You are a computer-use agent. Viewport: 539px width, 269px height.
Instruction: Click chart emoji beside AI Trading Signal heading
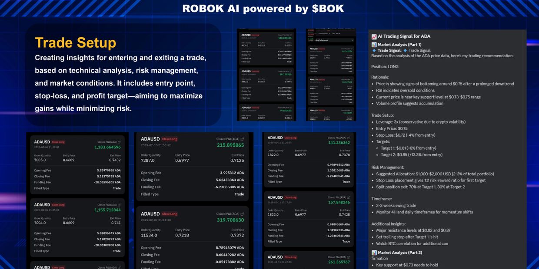[x=374, y=36]
